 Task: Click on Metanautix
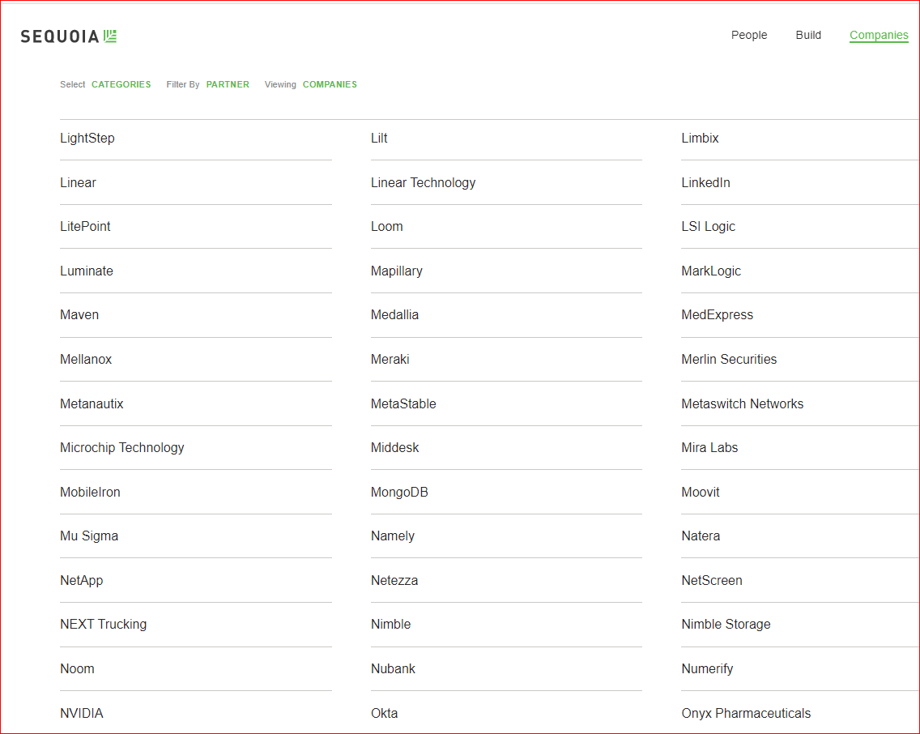click(x=92, y=403)
